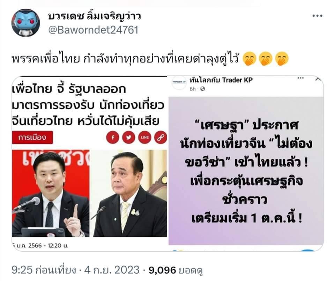View the 9,096 ยอดดู views count
This screenshot has height=281, width=335.
point(176,270)
